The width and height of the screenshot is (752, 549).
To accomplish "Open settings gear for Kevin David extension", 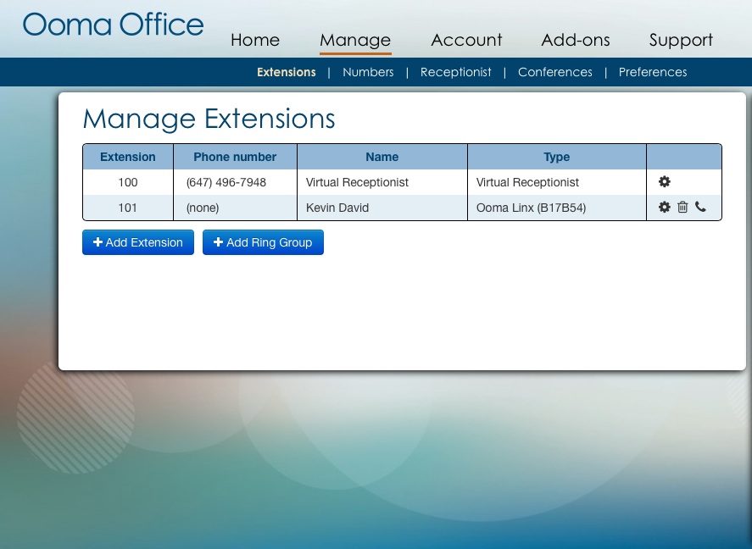I will click(x=664, y=207).
